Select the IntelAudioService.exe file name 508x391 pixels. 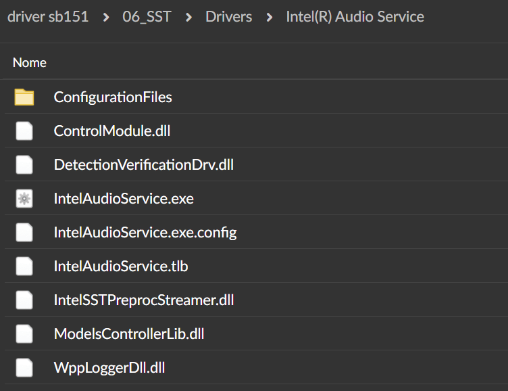coord(124,199)
